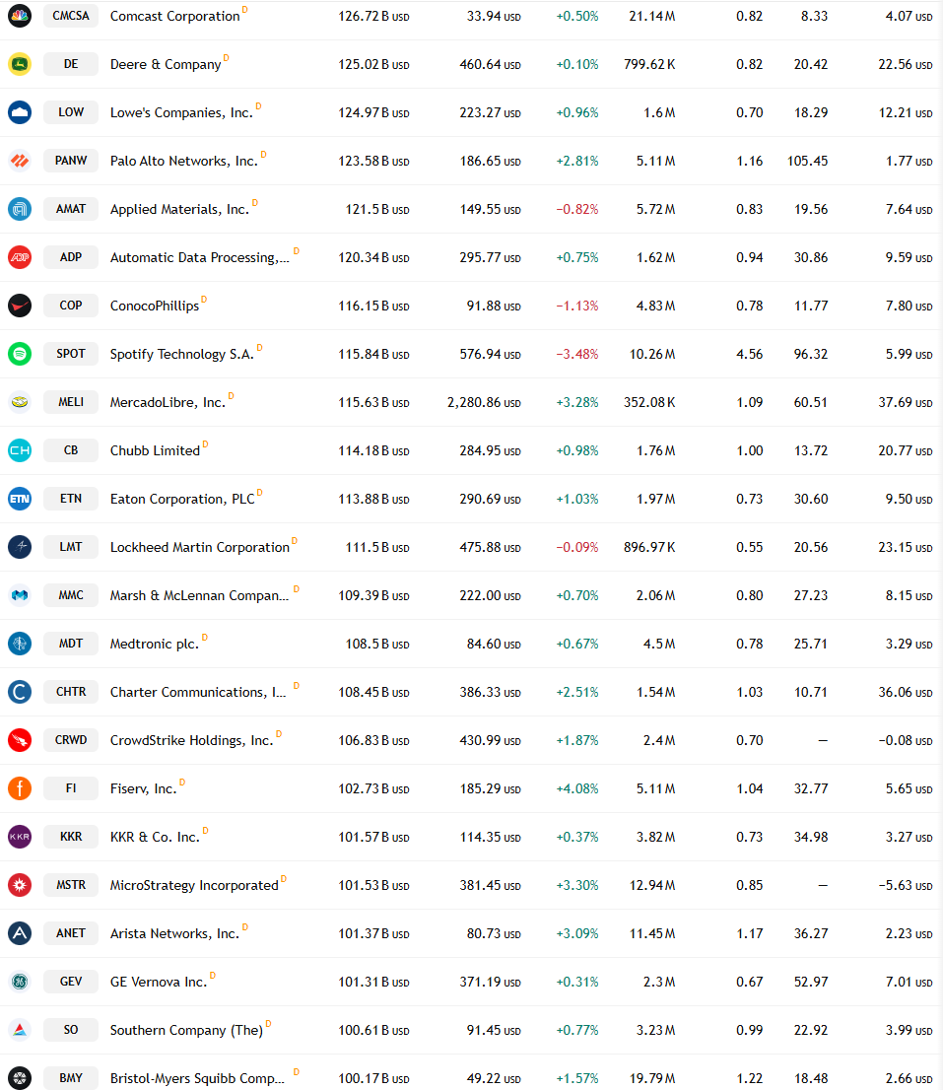Click the Charter Communications C logo
The image size is (943, 1090).
click(x=20, y=692)
